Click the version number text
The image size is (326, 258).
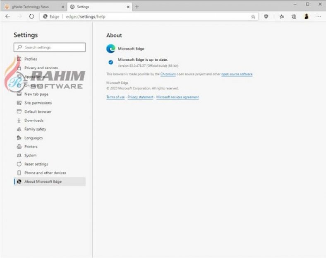[148, 66]
